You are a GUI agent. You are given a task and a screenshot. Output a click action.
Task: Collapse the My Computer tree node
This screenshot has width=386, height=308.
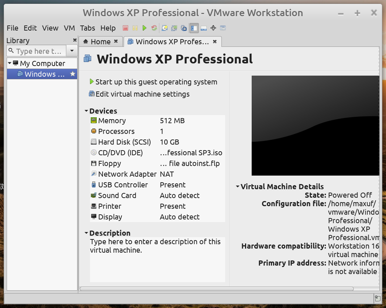click(9, 63)
